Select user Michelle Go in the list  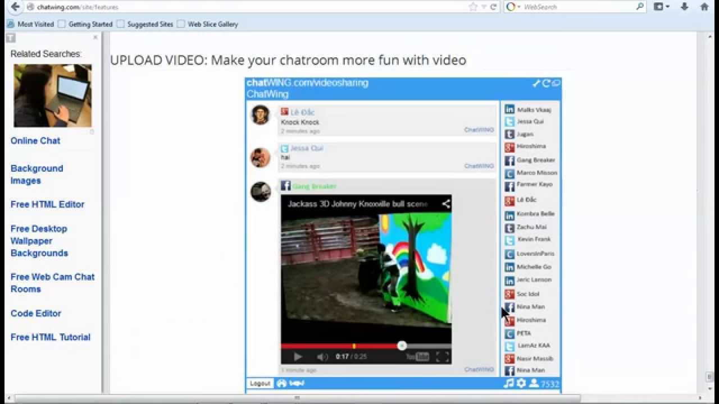tap(529, 267)
